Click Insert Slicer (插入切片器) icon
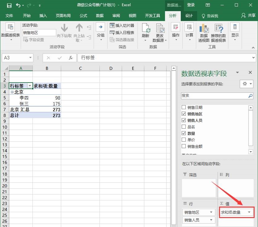The height and width of the screenshot is (227, 258). pos(112,26)
